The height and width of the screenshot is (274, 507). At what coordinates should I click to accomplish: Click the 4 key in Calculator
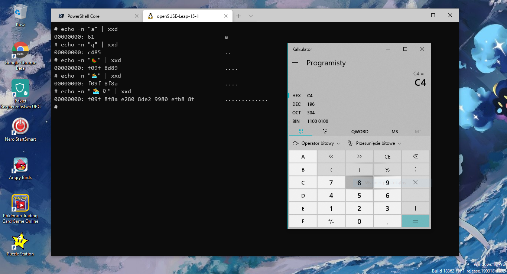(x=331, y=195)
